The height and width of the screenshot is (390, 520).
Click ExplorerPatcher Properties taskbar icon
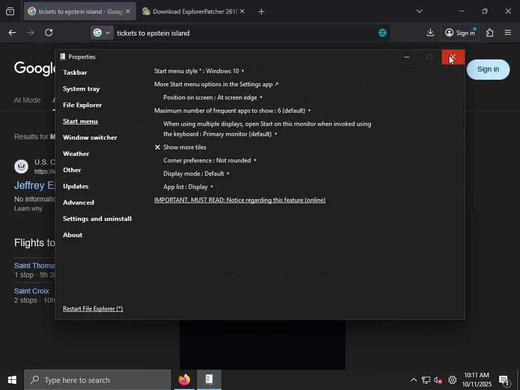pyautogui.click(x=209, y=380)
